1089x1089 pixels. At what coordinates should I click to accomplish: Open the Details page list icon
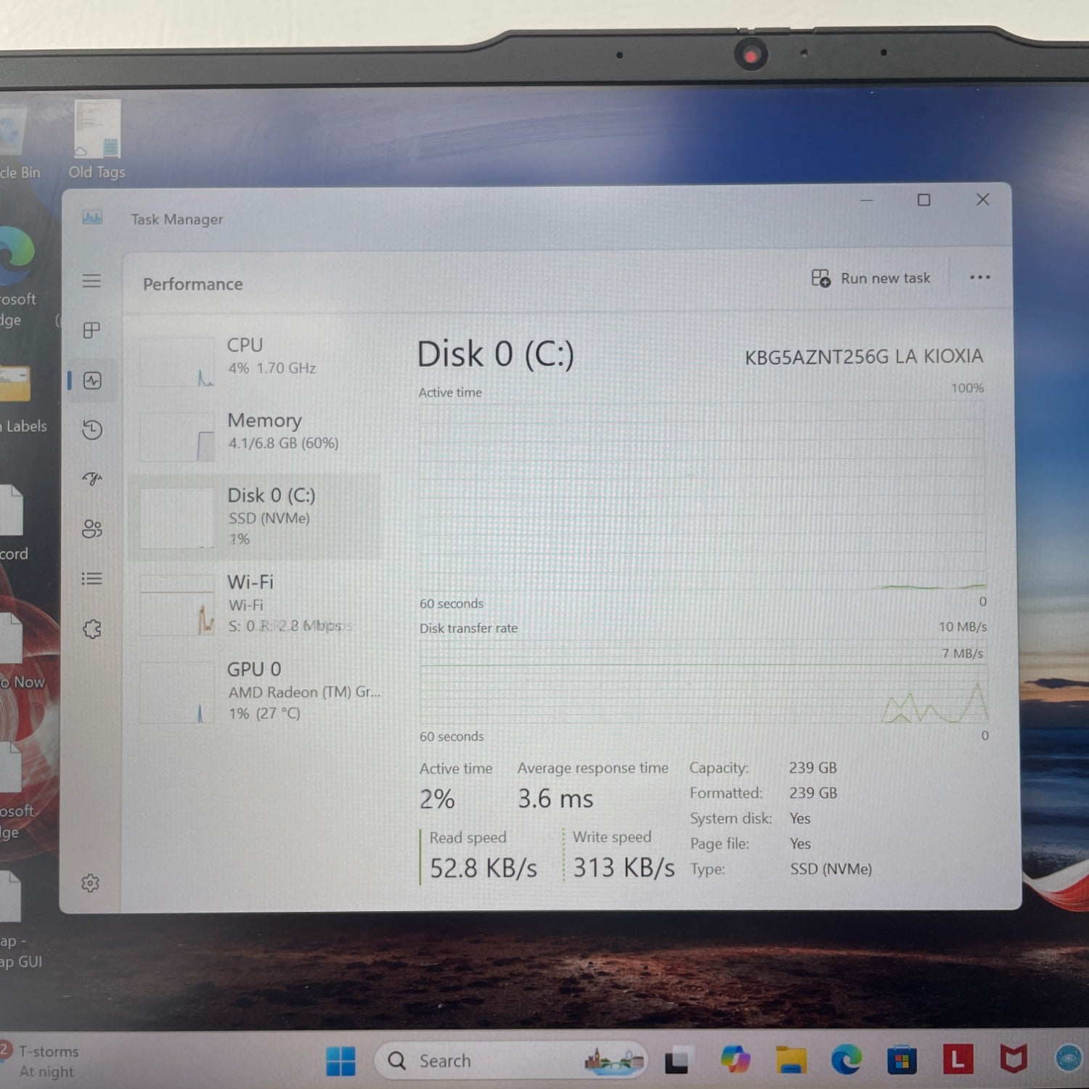pos(91,579)
